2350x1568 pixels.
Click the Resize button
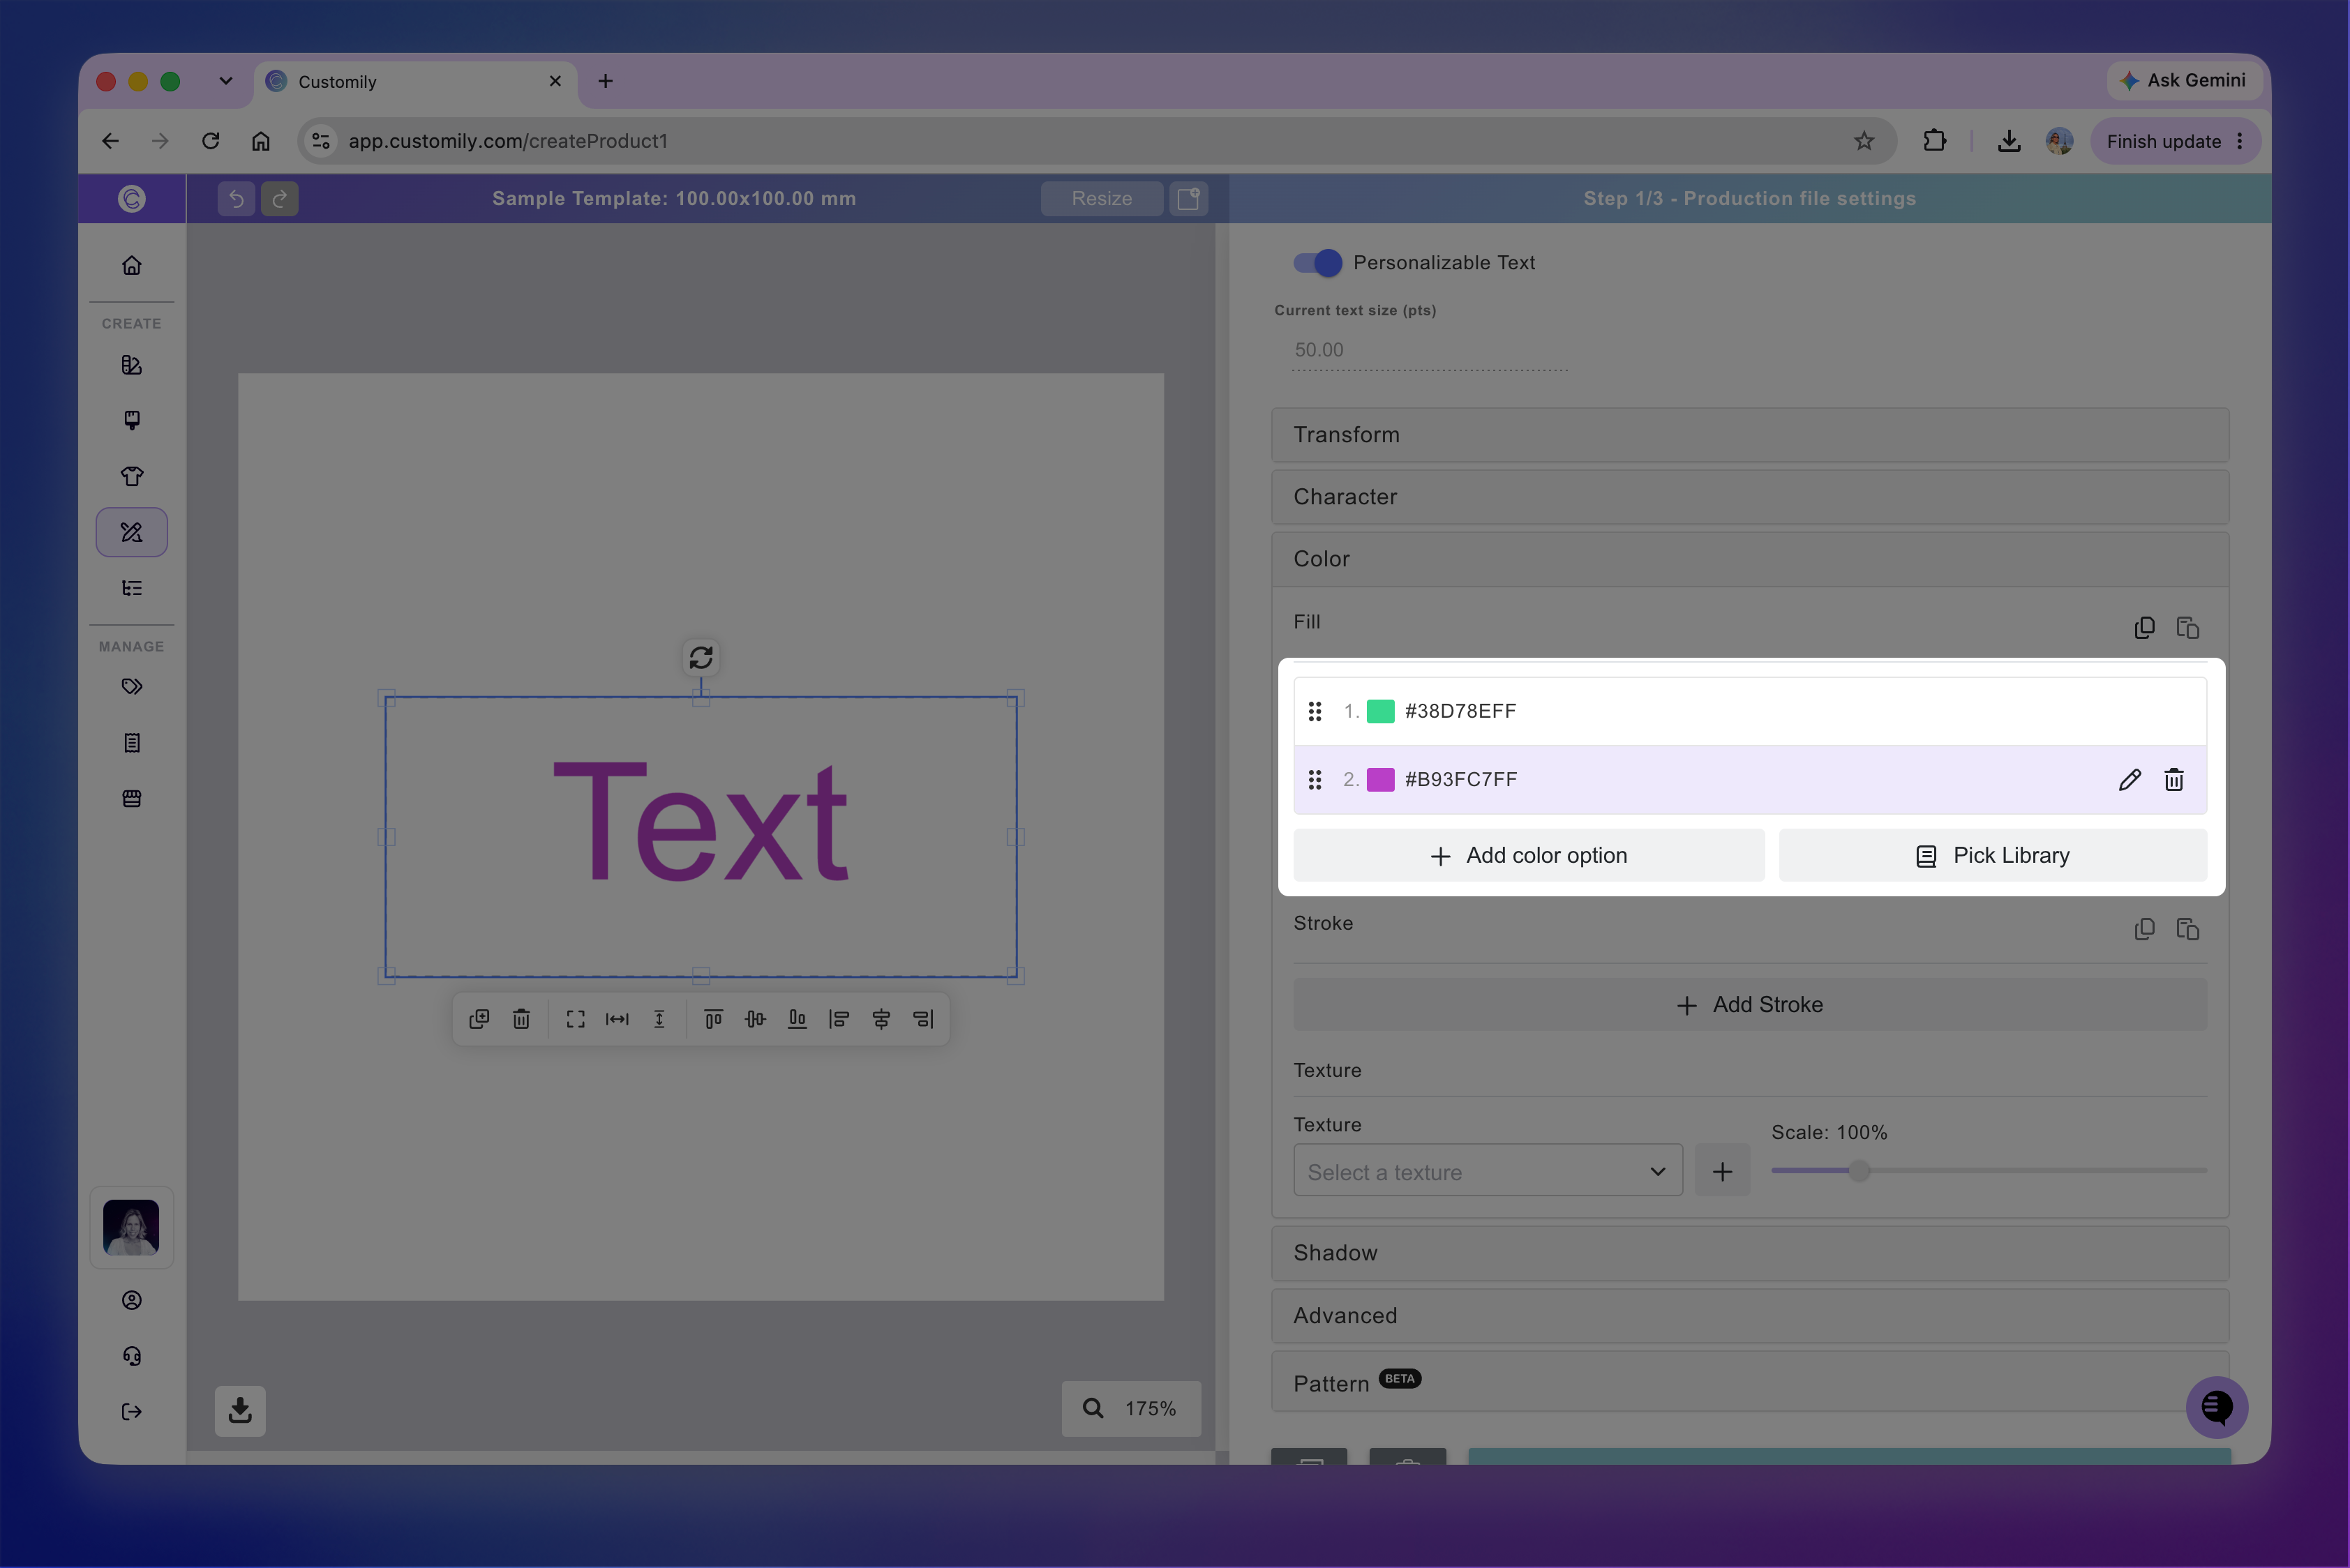tap(1102, 198)
